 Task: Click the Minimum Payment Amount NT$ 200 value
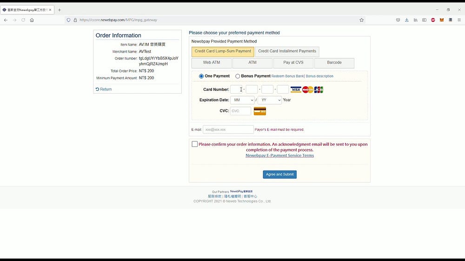tap(146, 78)
